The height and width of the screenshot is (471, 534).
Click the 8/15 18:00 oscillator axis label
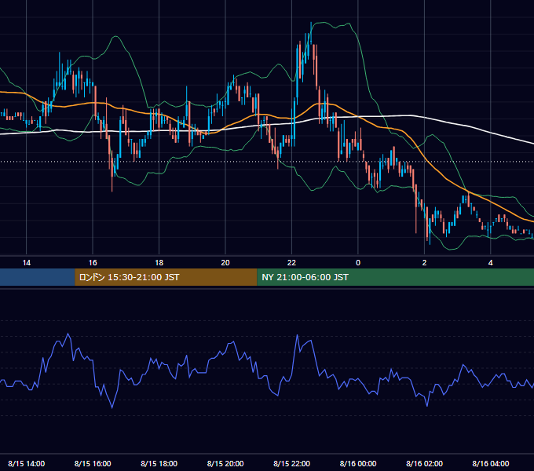[159, 463]
